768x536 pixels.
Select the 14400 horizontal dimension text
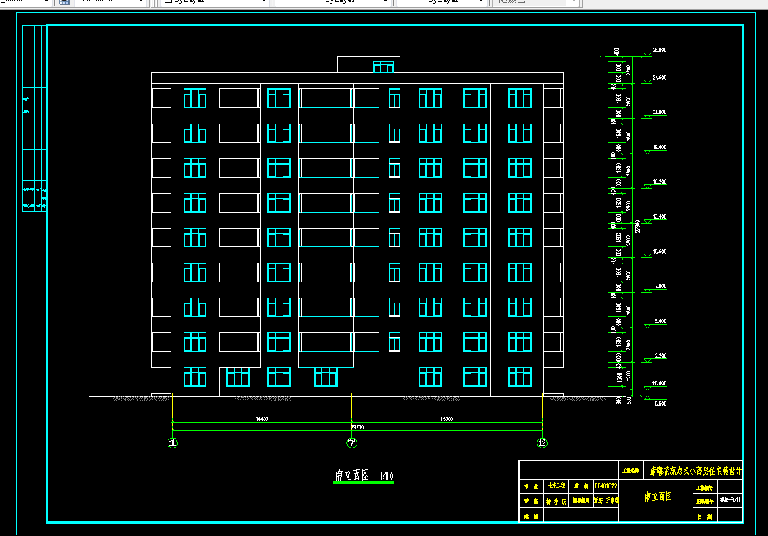(x=262, y=419)
